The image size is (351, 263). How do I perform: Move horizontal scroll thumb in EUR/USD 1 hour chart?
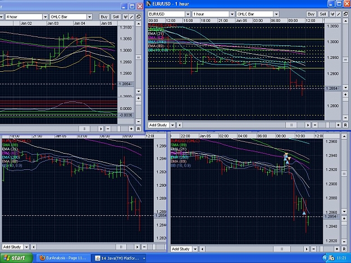click(x=291, y=125)
